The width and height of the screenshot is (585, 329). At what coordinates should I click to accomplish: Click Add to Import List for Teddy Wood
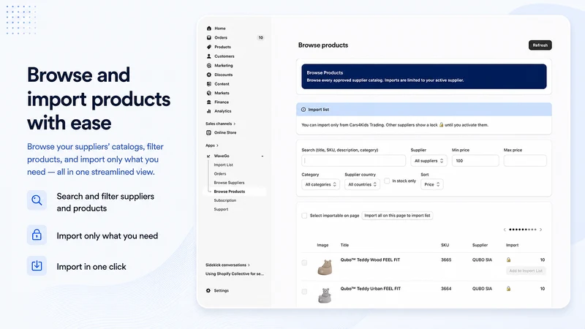click(x=526, y=271)
